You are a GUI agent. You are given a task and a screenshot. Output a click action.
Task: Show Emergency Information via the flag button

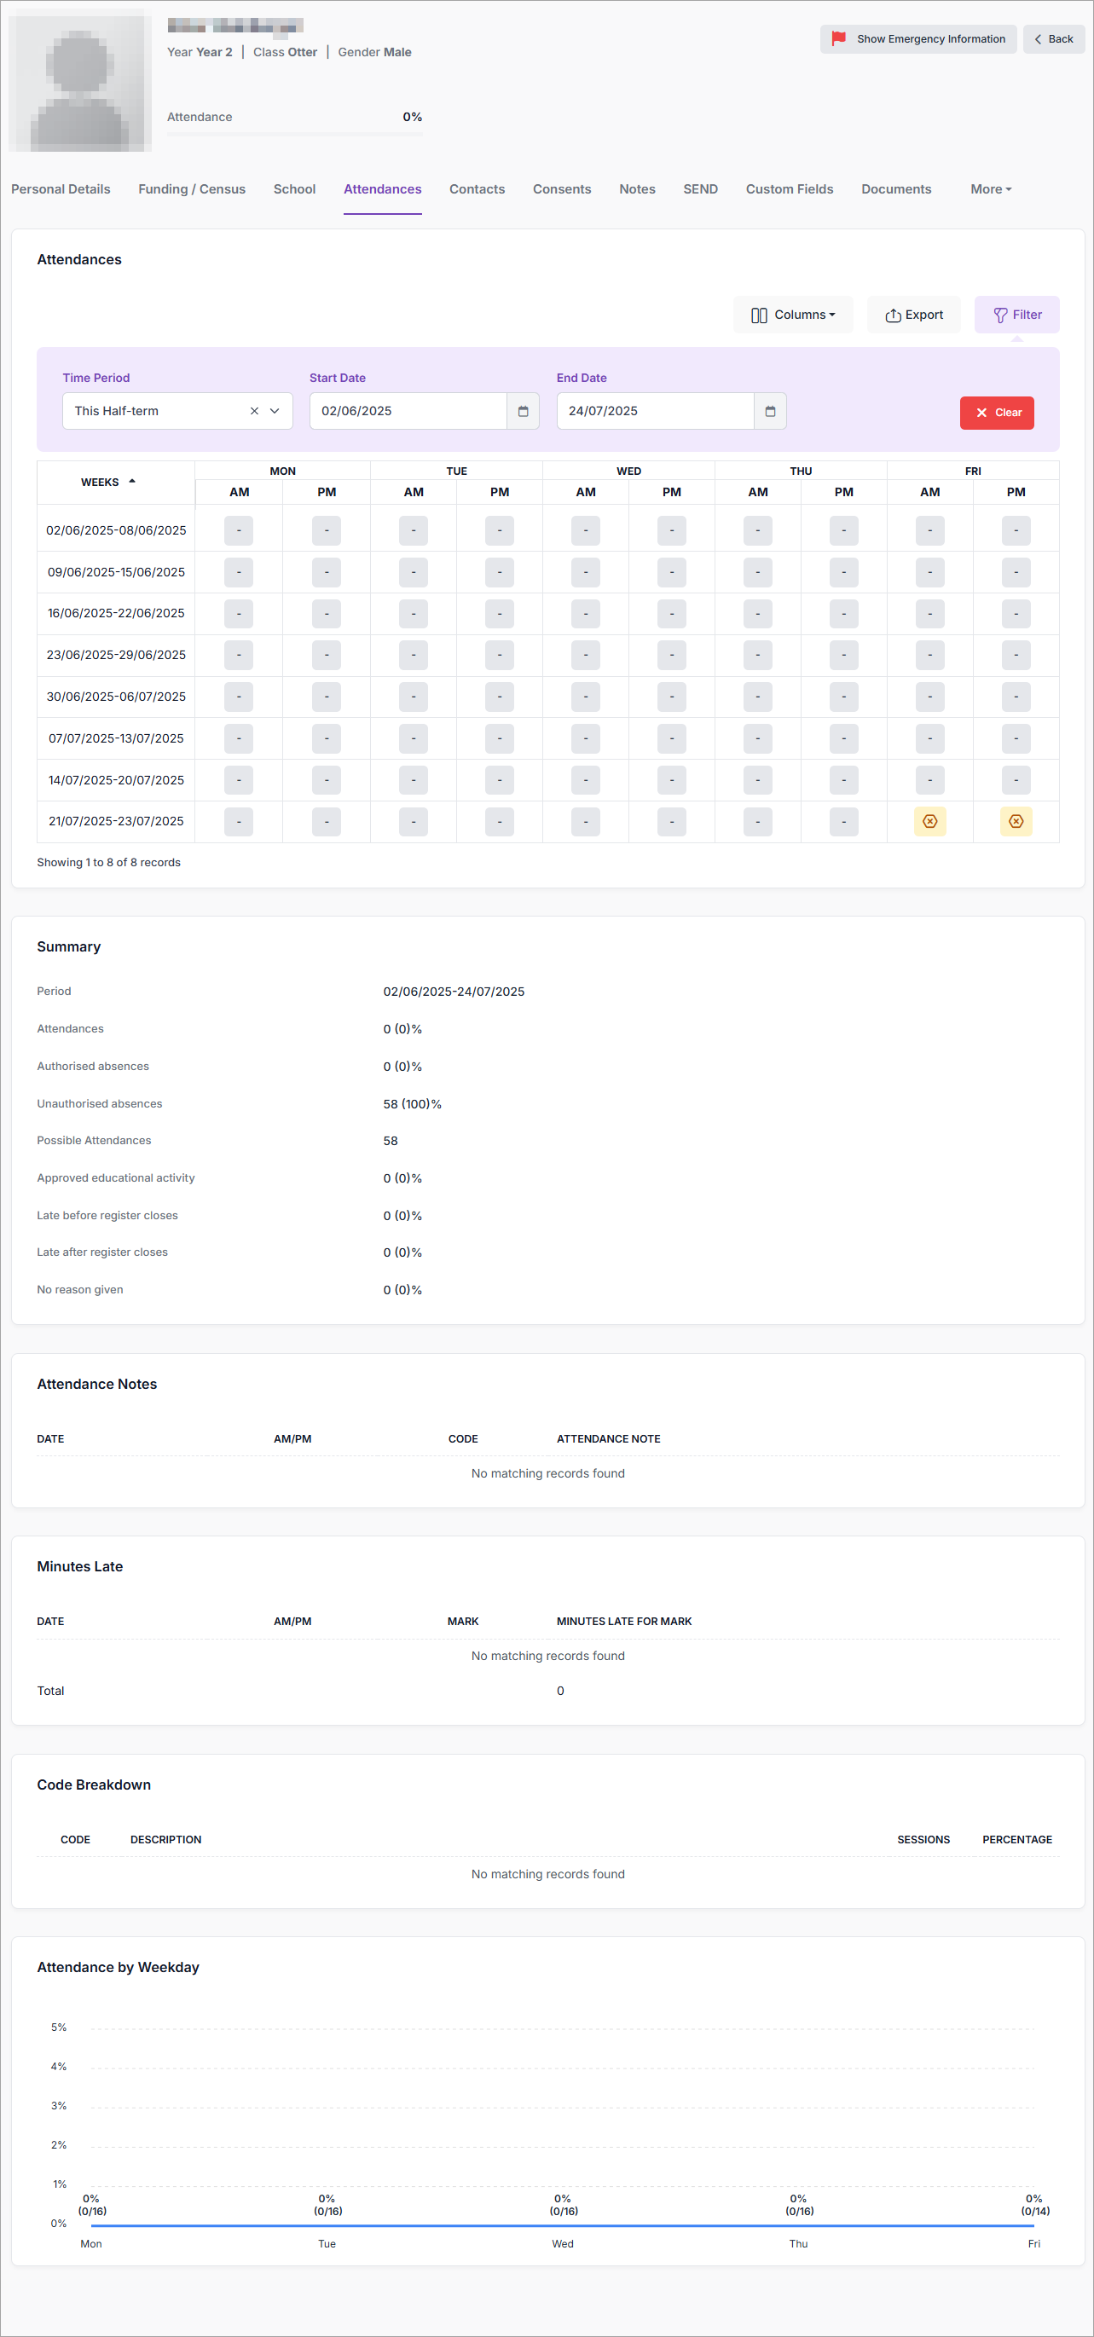917,39
